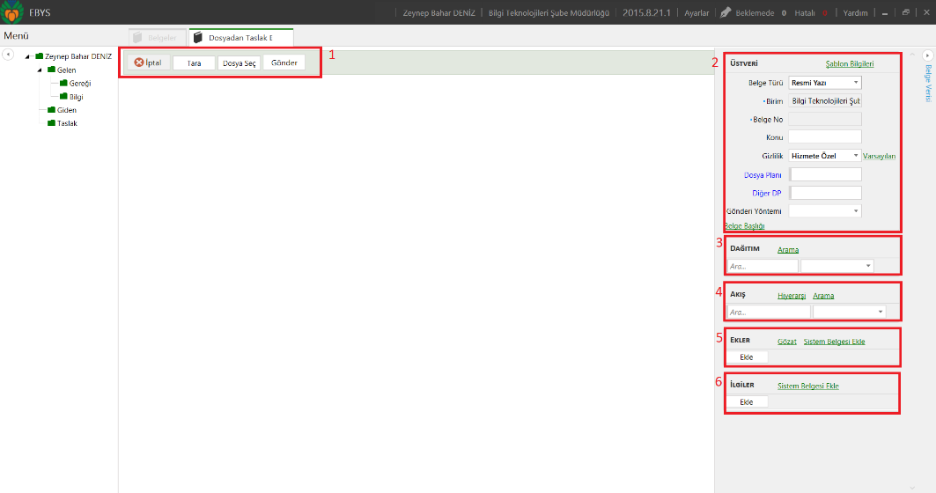Click Sistem Belgesi Ekle in İlgiler section
The height and width of the screenshot is (493, 936).
click(x=807, y=386)
